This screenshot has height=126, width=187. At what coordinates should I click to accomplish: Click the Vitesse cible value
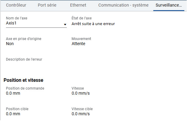click(x=81, y=114)
